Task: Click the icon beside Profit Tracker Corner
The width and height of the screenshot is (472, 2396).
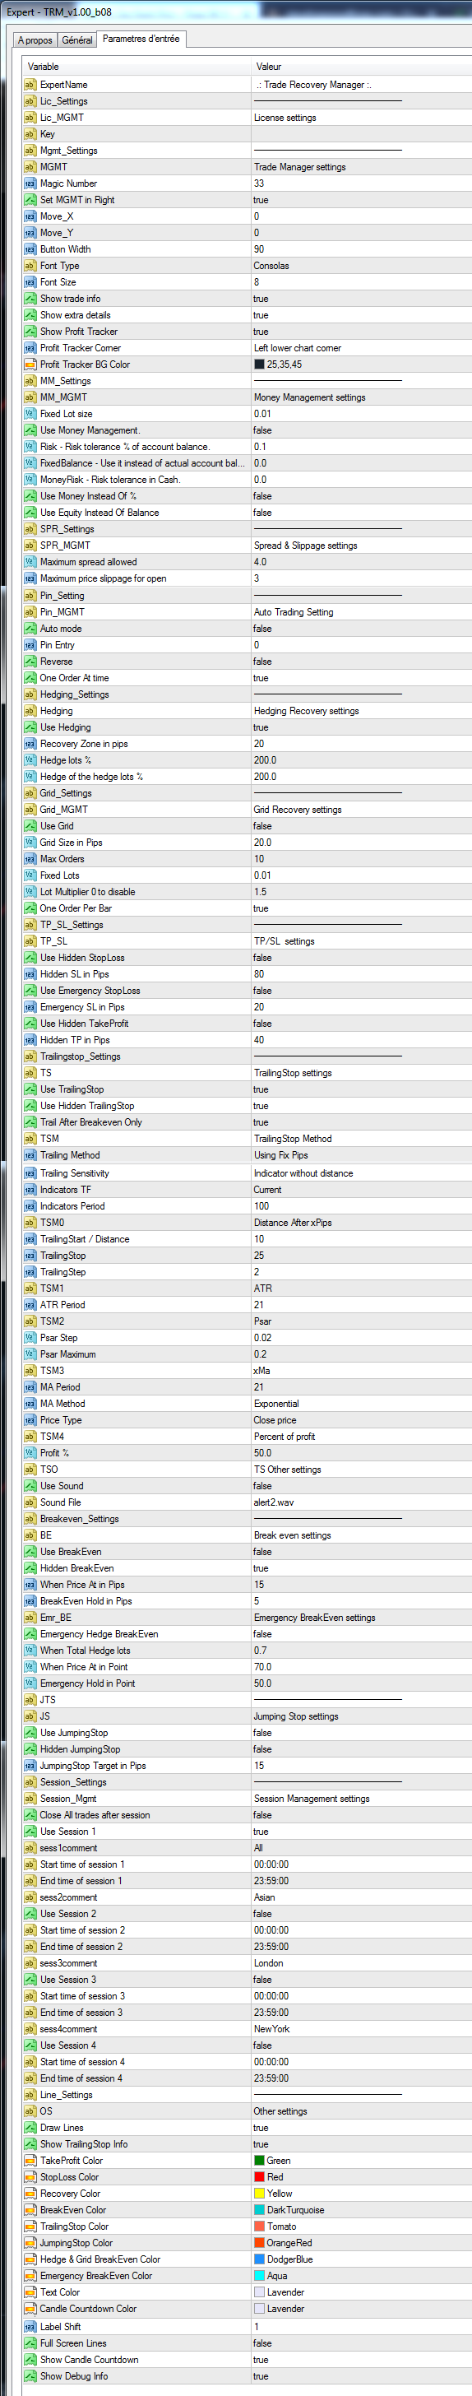Action: pyautogui.click(x=30, y=348)
